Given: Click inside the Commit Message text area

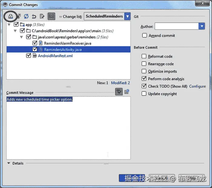Looking at the screenshot, I should coord(68,128).
